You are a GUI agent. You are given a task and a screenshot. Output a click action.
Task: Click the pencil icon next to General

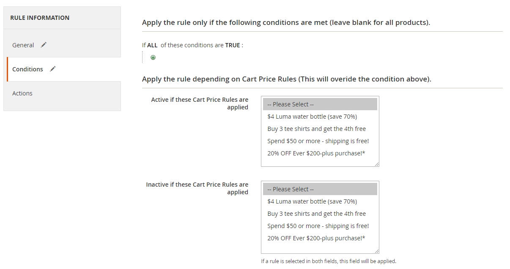44,45
